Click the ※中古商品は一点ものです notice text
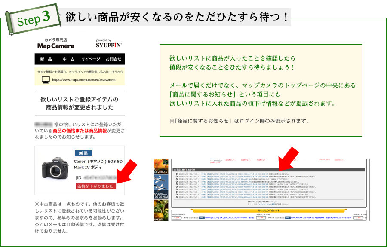The width and height of the screenshot is (387, 247). (80, 211)
